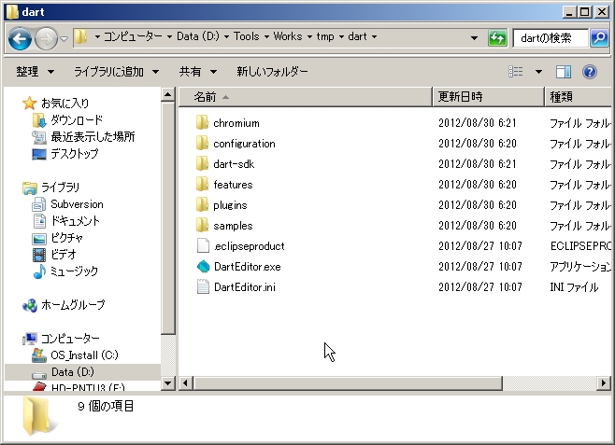Click file list horizontal scroll left arrow
615x445 pixels.
185,383
